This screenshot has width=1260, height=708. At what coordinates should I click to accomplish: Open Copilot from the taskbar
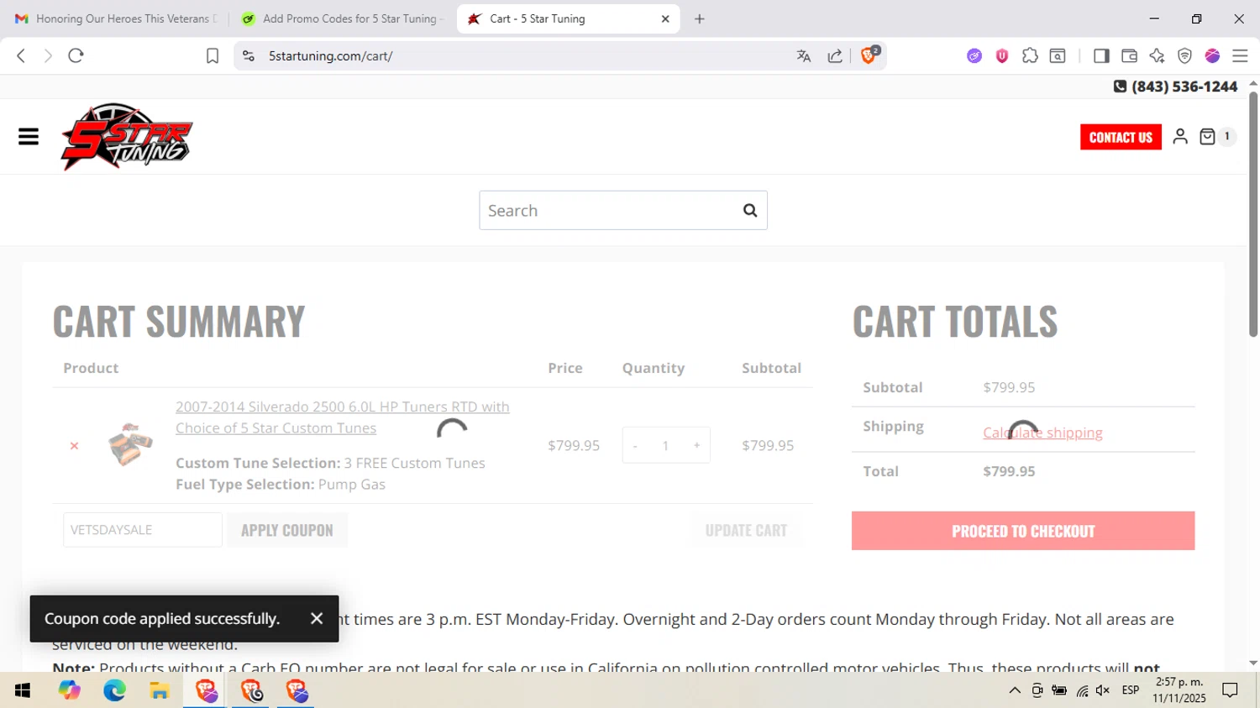[x=69, y=690]
